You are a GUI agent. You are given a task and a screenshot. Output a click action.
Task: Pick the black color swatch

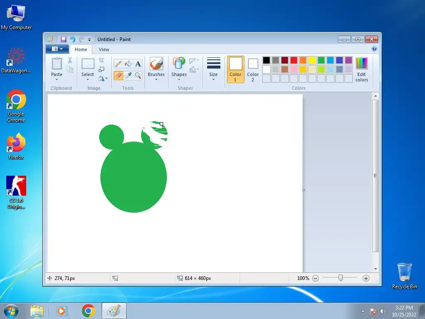tap(266, 60)
